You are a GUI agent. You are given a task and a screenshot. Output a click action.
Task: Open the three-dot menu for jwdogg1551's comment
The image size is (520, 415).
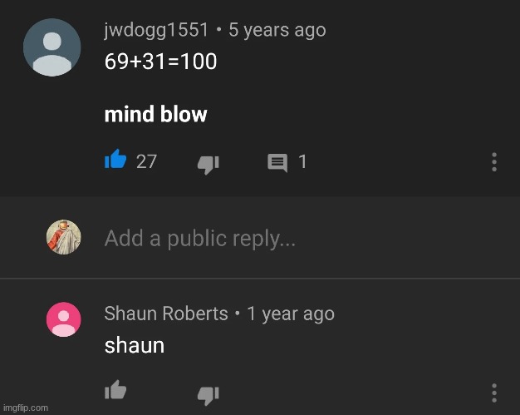tap(494, 162)
